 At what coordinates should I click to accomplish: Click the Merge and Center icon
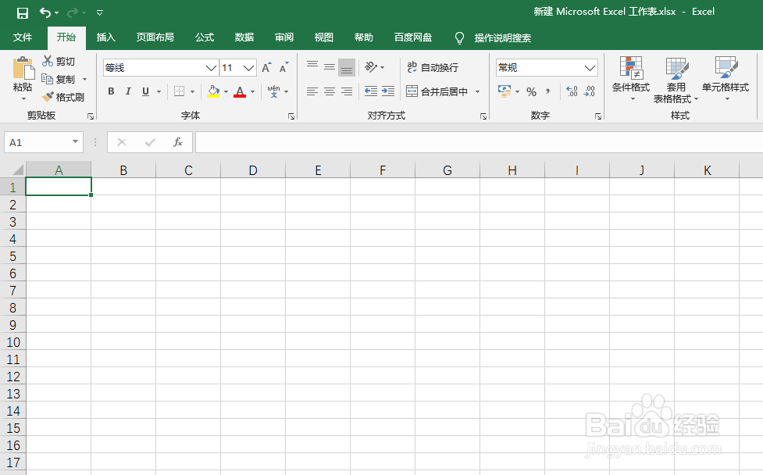437,91
